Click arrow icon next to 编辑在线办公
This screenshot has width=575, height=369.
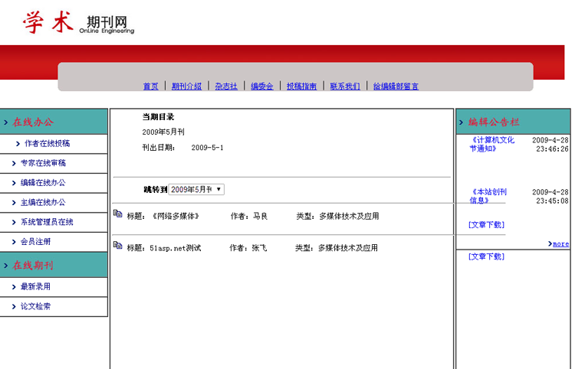(14, 183)
